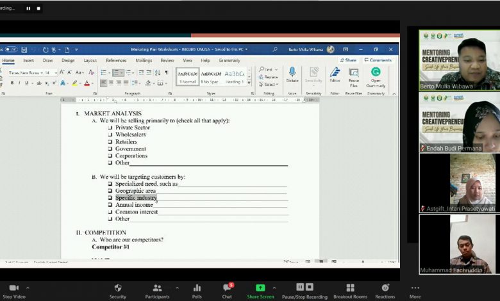Select the Heading 1 style thumbnail
The width and height of the screenshot is (500, 301).
tap(234, 76)
